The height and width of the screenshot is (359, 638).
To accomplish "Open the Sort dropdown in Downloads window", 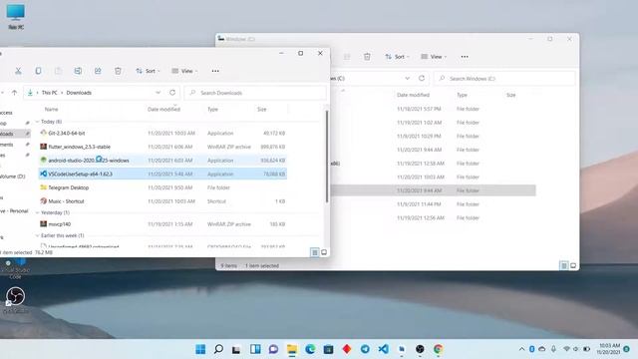I will pyautogui.click(x=148, y=71).
